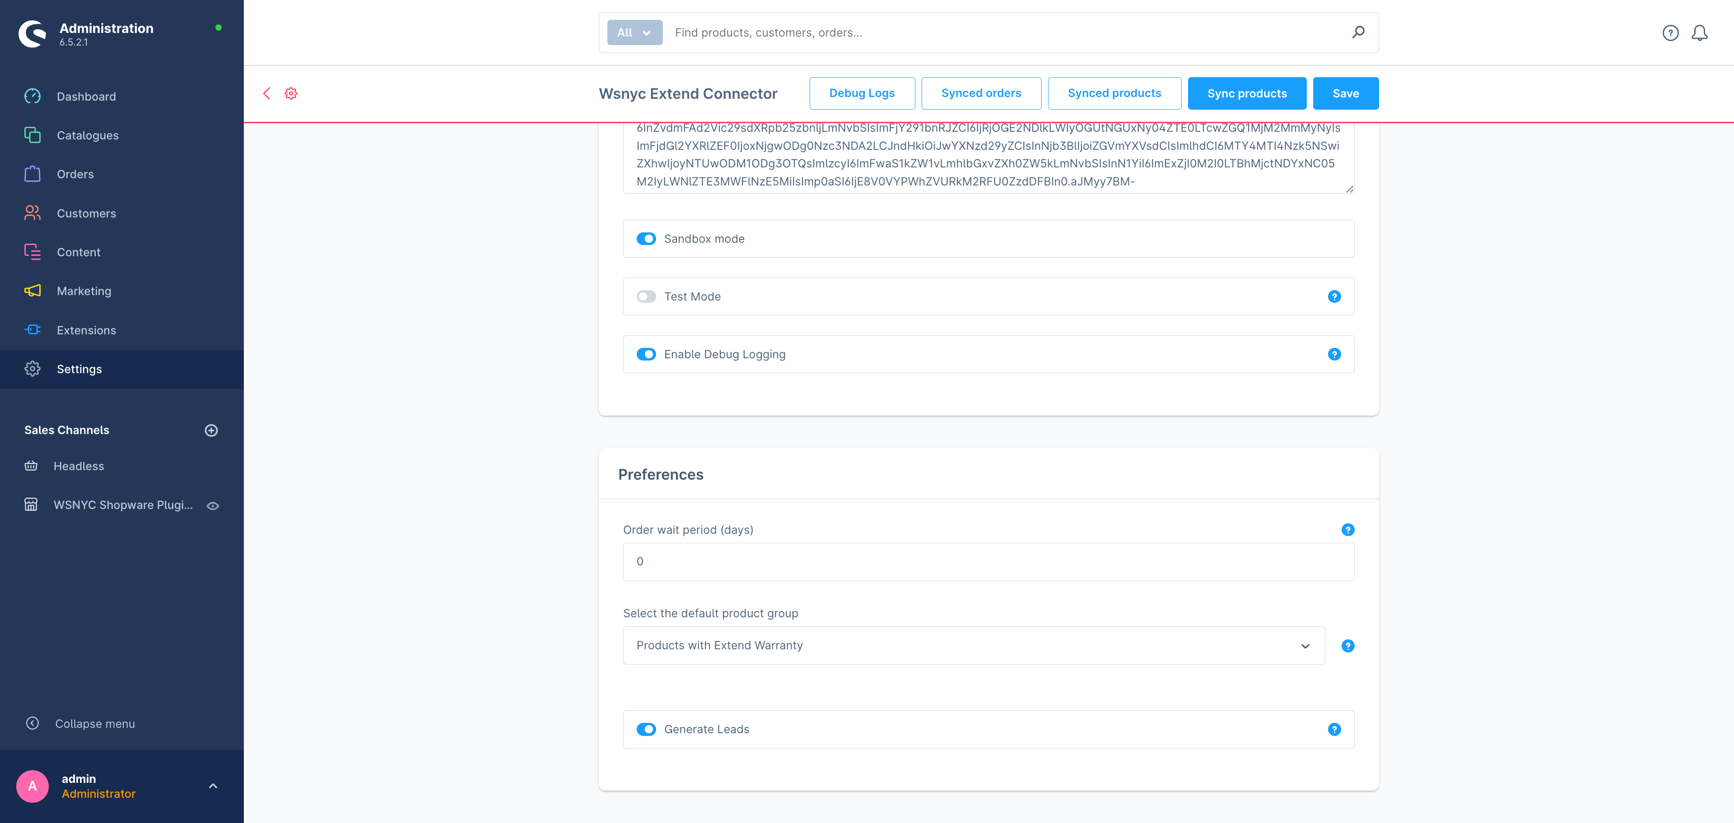Click the Debug Logs button
Image resolution: width=1734 pixels, height=823 pixels.
pos(862,93)
